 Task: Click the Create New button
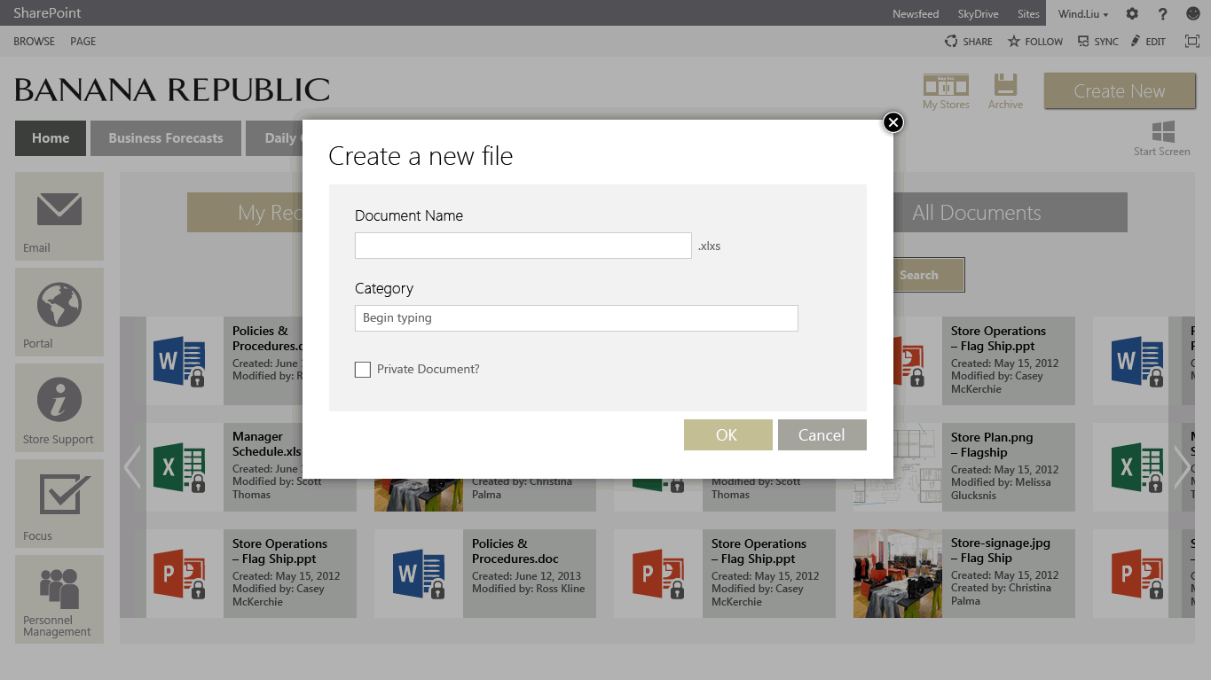pos(1120,91)
